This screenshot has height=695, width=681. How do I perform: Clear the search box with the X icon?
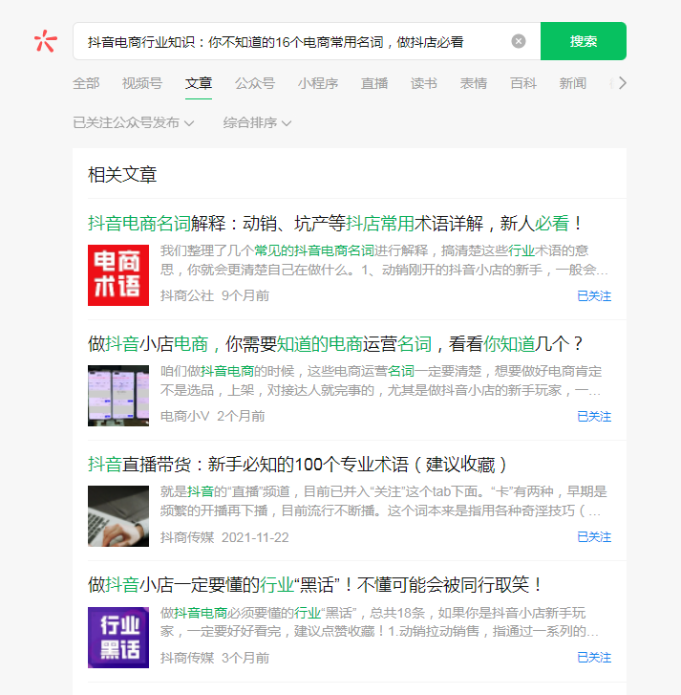click(x=519, y=41)
